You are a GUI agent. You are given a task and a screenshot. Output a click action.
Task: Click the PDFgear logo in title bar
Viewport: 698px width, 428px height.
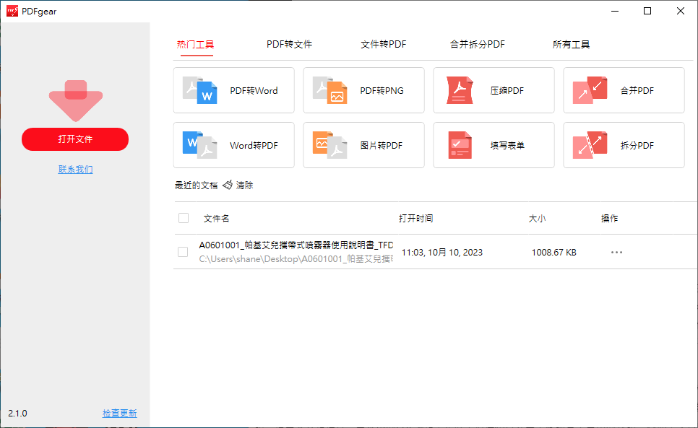[x=12, y=11]
